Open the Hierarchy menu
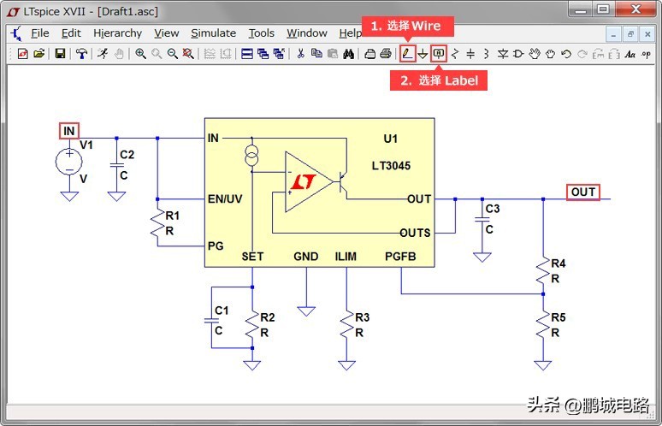The image size is (662, 426). tap(117, 33)
